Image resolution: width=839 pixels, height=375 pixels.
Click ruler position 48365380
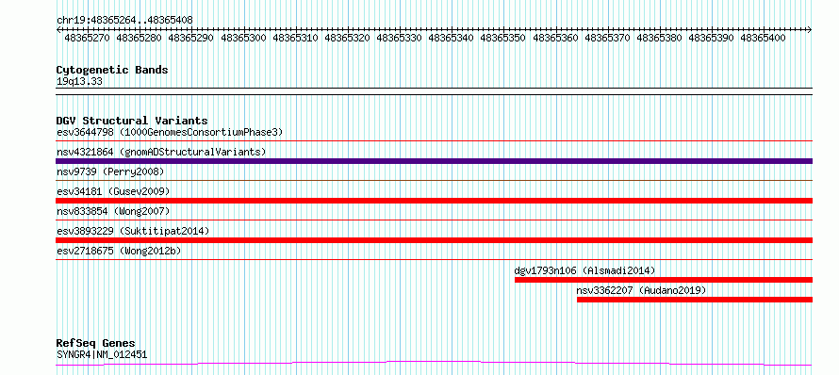coord(659,38)
